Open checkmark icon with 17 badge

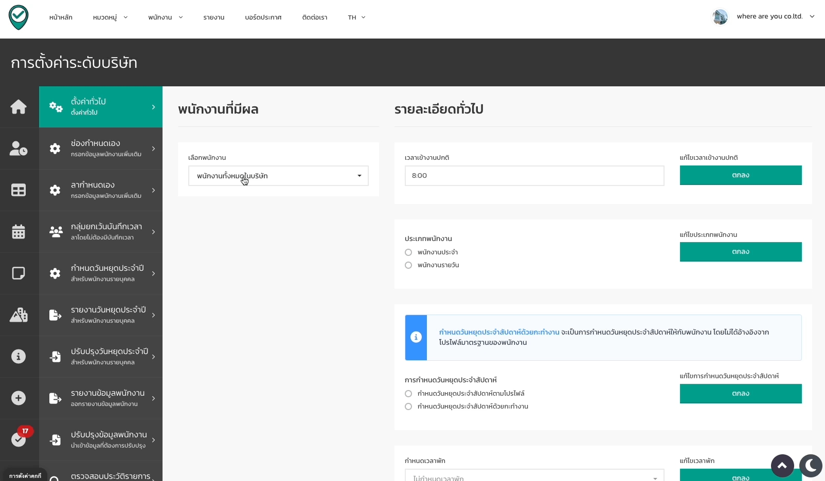point(19,439)
